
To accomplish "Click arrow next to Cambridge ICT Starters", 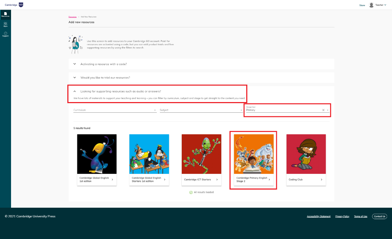I will [x=217, y=180].
